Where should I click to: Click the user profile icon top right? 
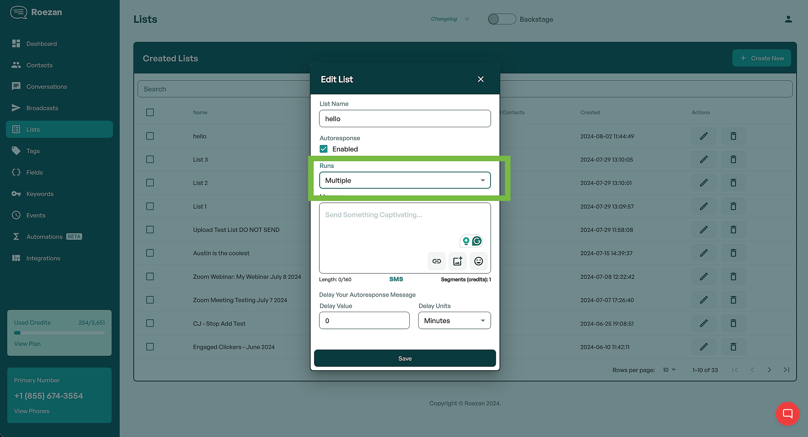pos(788,19)
